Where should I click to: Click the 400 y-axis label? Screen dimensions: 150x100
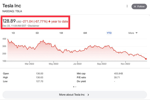coord(4,39)
